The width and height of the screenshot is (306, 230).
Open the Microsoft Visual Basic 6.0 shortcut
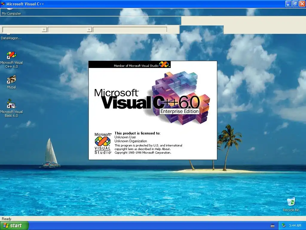click(x=11, y=108)
